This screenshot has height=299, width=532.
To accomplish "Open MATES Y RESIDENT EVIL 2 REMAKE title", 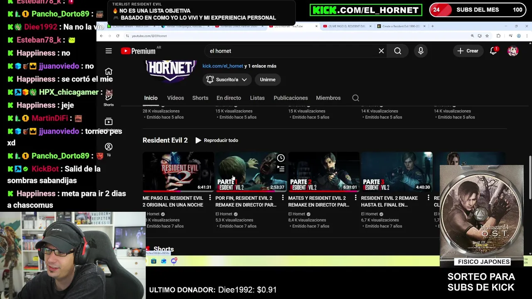I will point(319,201).
